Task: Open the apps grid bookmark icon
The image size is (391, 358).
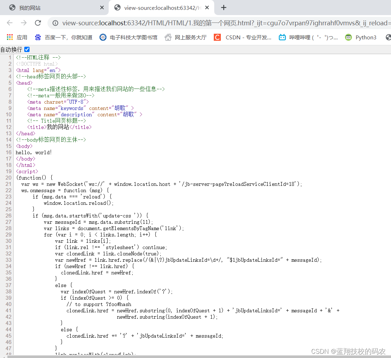Action: (x=10, y=37)
